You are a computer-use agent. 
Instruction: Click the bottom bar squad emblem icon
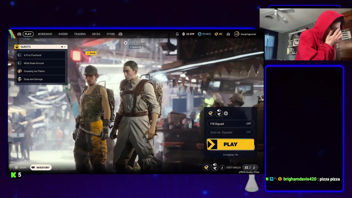tap(206, 167)
